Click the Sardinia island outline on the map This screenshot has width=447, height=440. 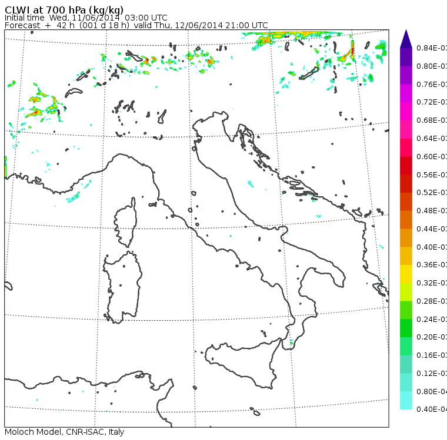click(122, 287)
